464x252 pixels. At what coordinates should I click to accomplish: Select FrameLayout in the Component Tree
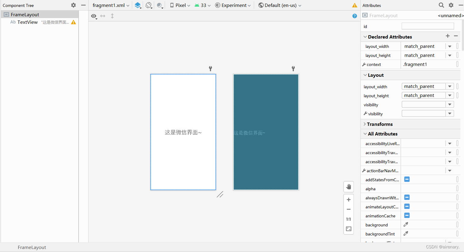coord(40,14)
